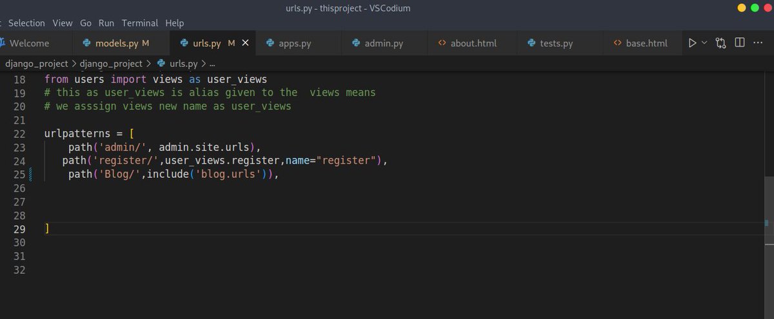774x319 pixels.
Task: Switch to the apps.py tab
Action: pyautogui.click(x=298, y=43)
